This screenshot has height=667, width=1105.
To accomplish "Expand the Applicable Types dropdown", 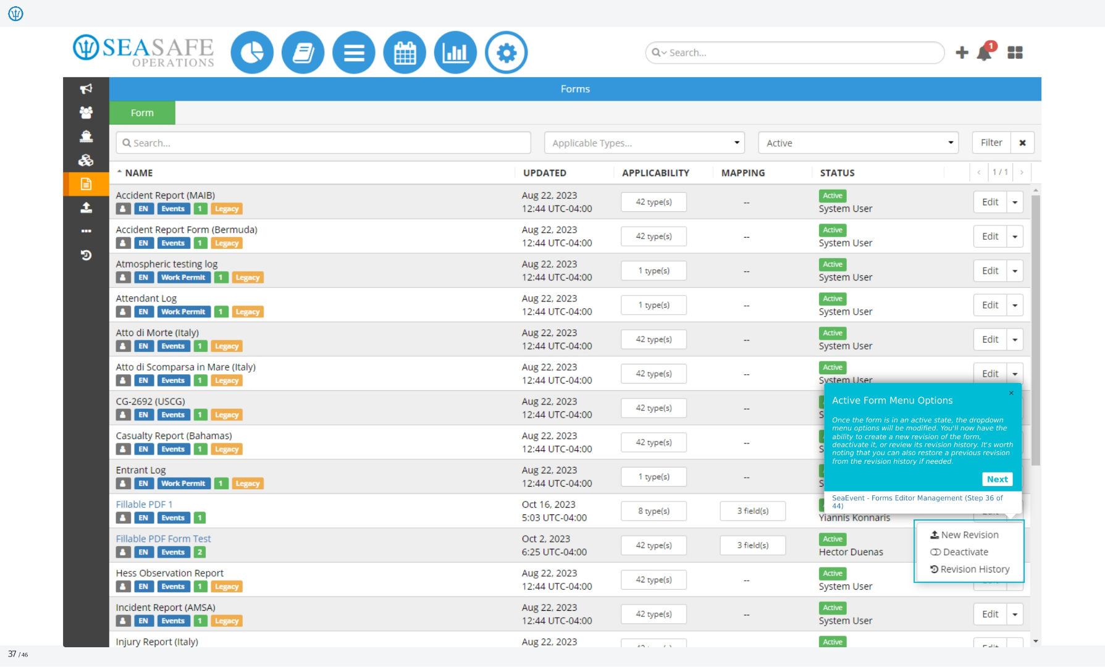I will pos(644,143).
